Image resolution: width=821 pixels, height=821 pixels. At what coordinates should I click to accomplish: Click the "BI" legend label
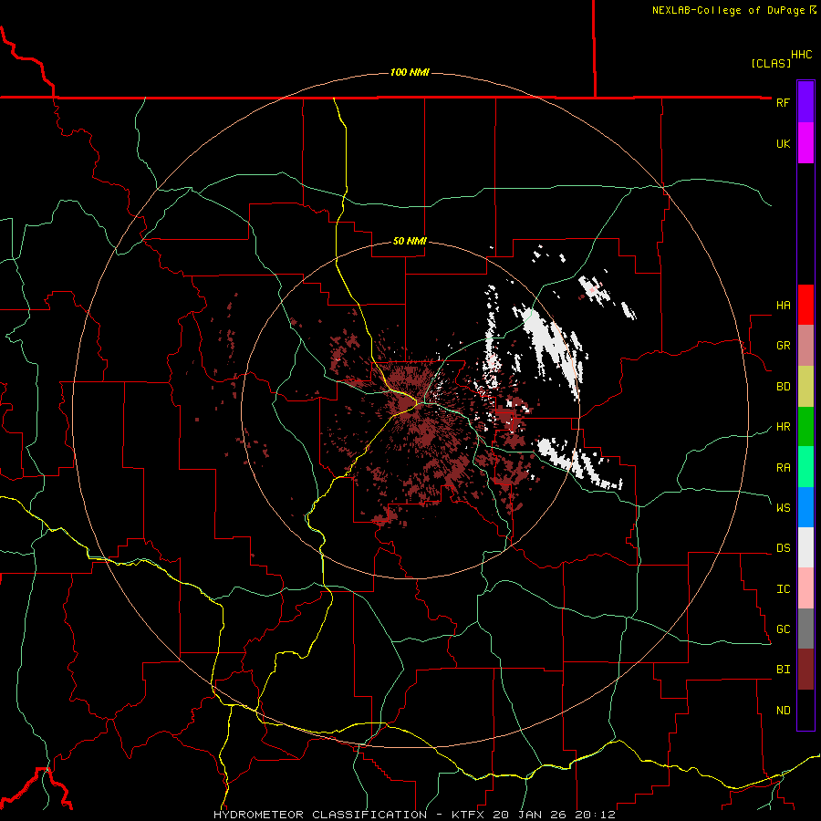point(783,670)
